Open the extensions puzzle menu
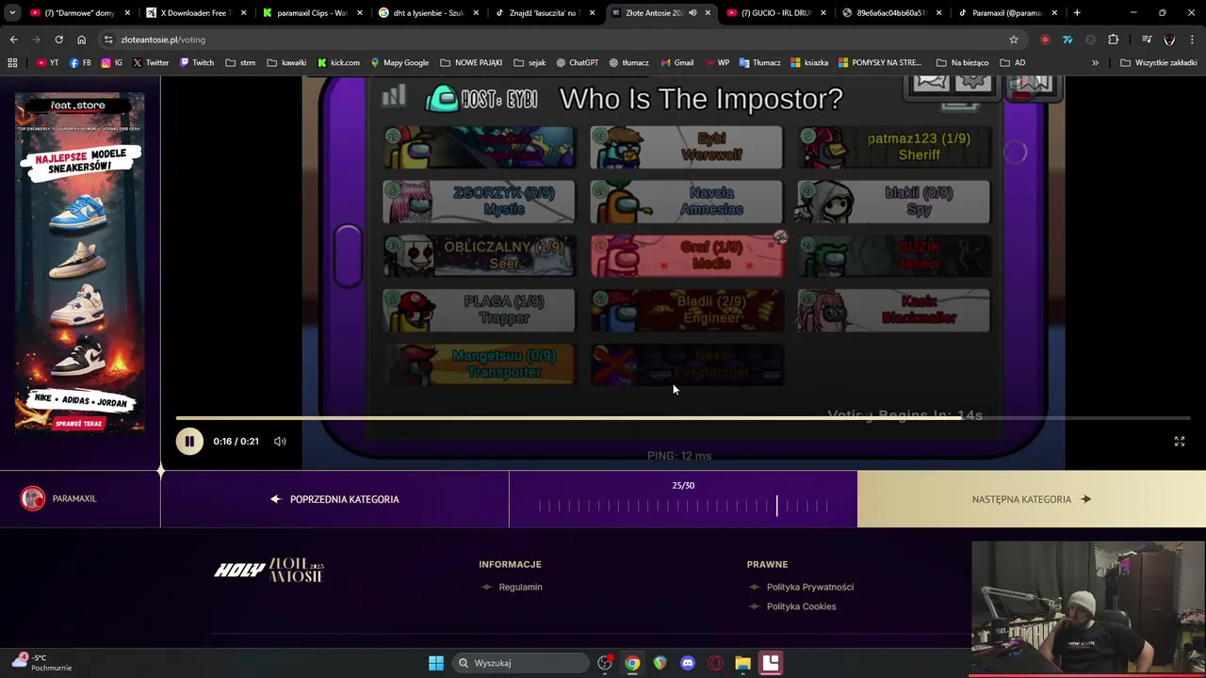Viewport: 1206px width, 678px height. pos(1114,40)
